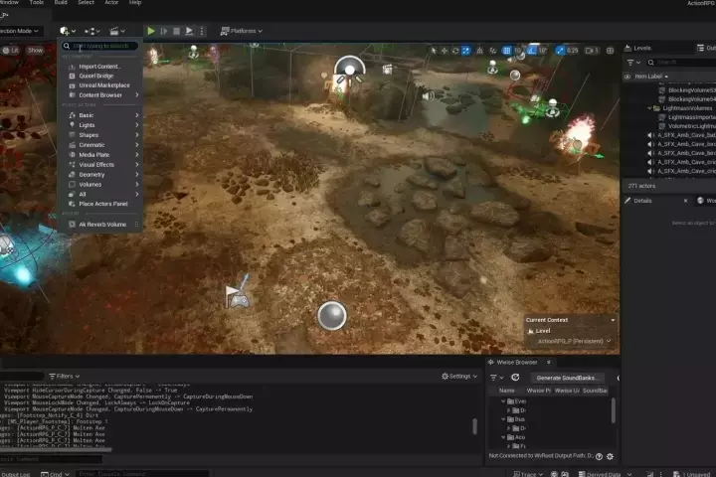Open Unreal Marketplace menu entry
The width and height of the screenshot is (716, 477).
[x=100, y=85]
